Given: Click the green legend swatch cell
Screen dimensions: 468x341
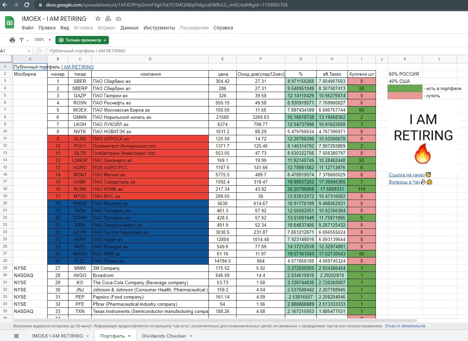Looking at the screenshot, I should [x=405, y=88].
